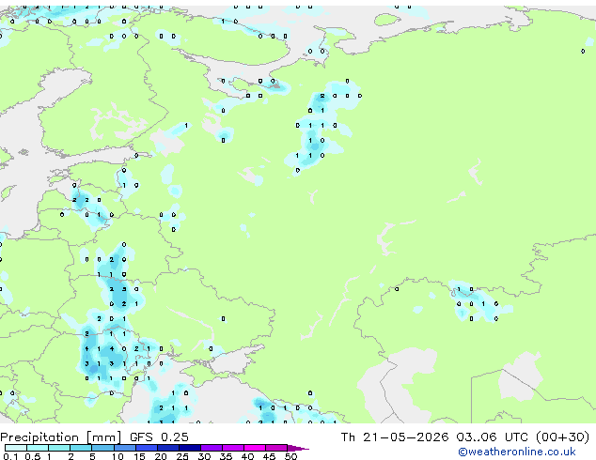The height and width of the screenshot is (460, 596).
Task: Select the 0.5–1 mm legend color box
Action: 38,448
